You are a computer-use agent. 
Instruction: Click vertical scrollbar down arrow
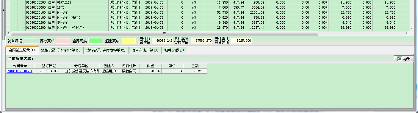pos(412,28)
